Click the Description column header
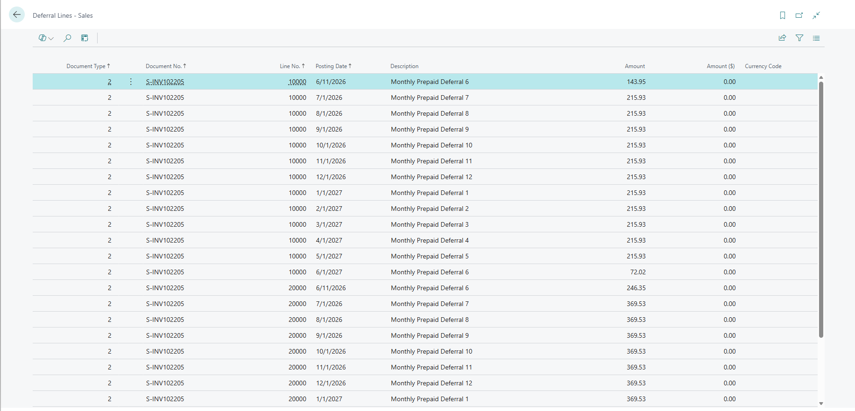 404,66
